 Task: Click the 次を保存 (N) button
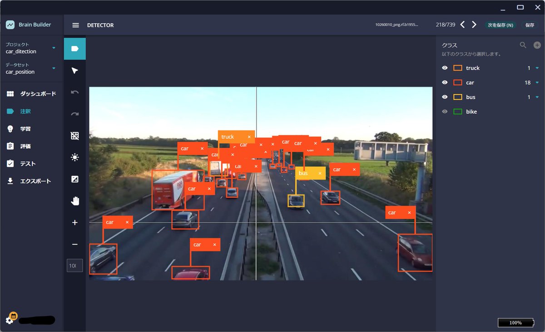(500, 25)
